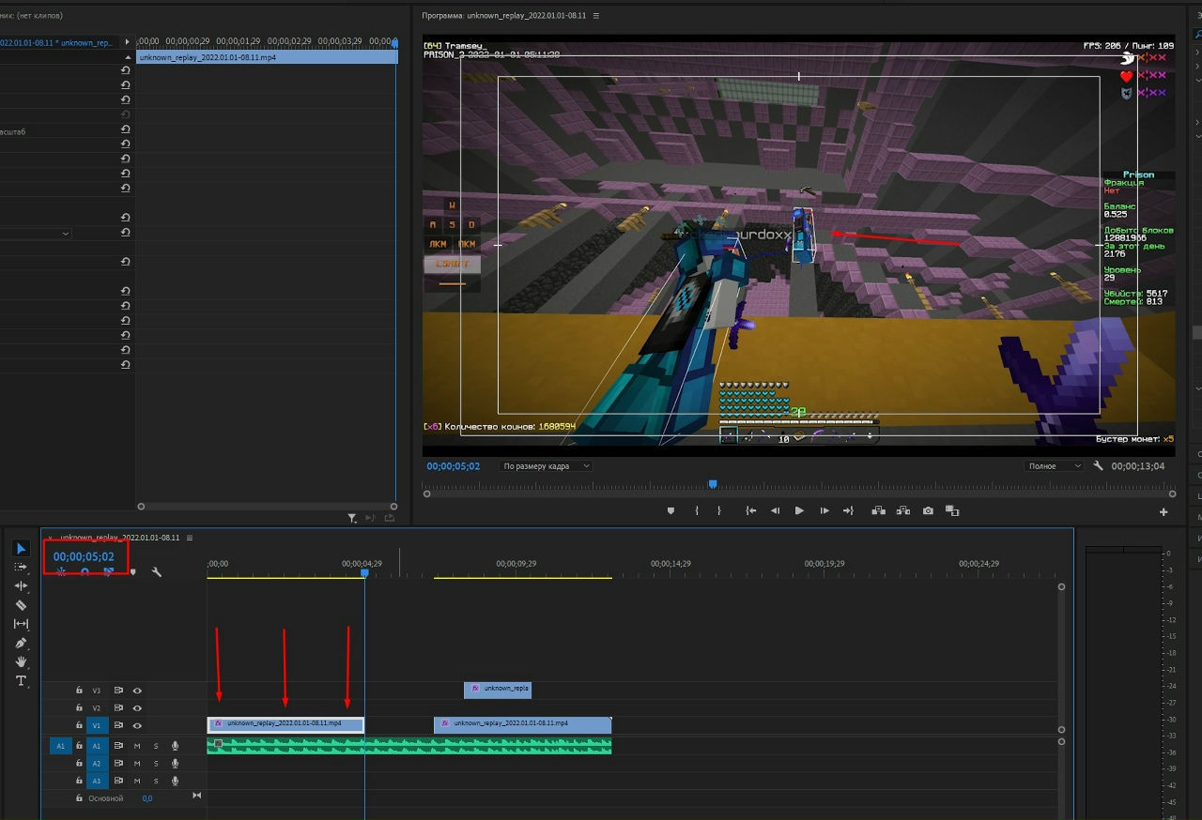Select the Razor tool in timeline toolbar
The height and width of the screenshot is (820, 1202).
pyautogui.click(x=22, y=605)
